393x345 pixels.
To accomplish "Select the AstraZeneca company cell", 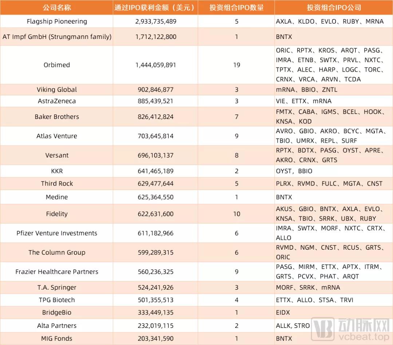I will (x=57, y=101).
